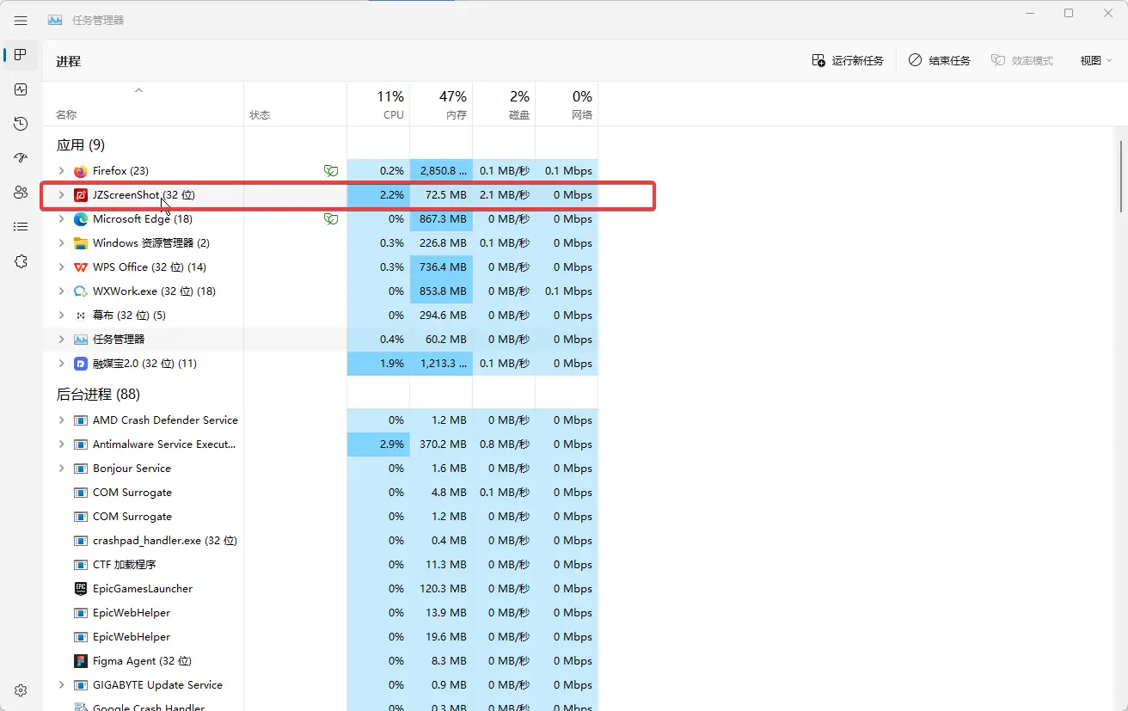This screenshot has height=711, width=1128.
Task: Open the Processes sidebar icon
Action: (x=21, y=55)
